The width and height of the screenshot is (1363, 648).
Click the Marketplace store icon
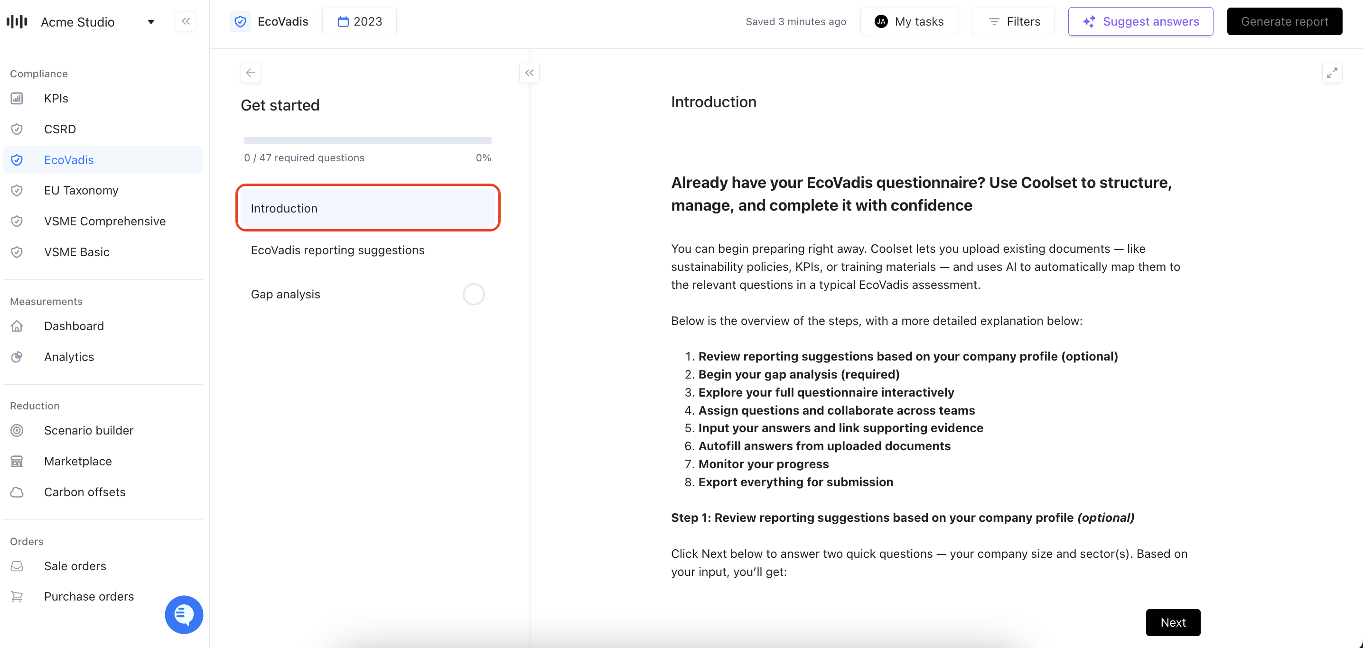pos(17,461)
